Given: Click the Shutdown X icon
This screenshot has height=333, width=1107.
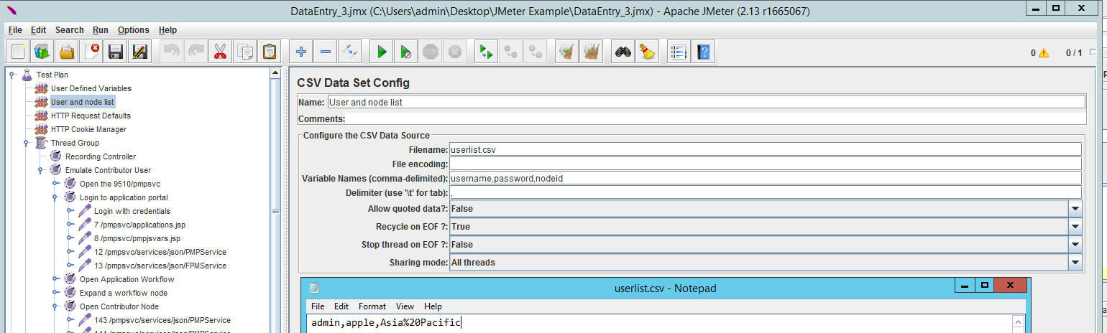Looking at the screenshot, I should (455, 52).
